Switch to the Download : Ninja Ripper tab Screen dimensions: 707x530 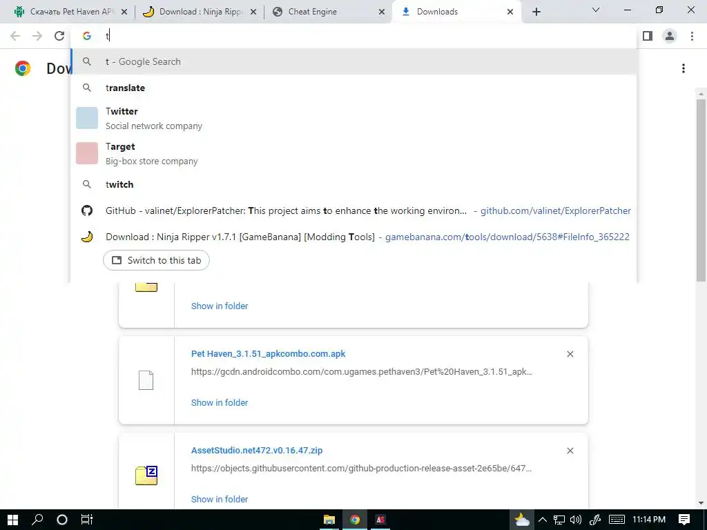coord(198,12)
